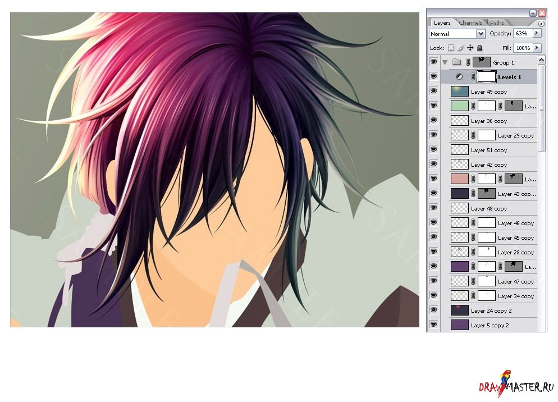The width and height of the screenshot is (558, 402).
Task: Open the green fill layer color thumbnail
Action: (459, 106)
